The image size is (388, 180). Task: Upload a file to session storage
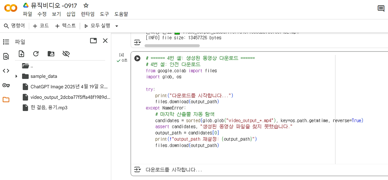coord(21,54)
